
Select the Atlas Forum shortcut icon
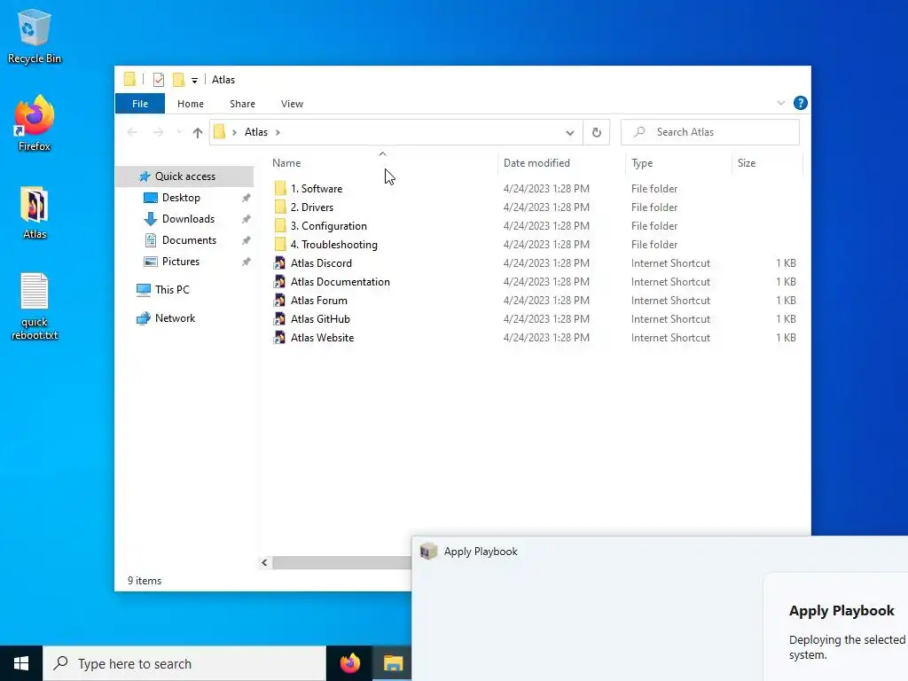click(x=279, y=301)
